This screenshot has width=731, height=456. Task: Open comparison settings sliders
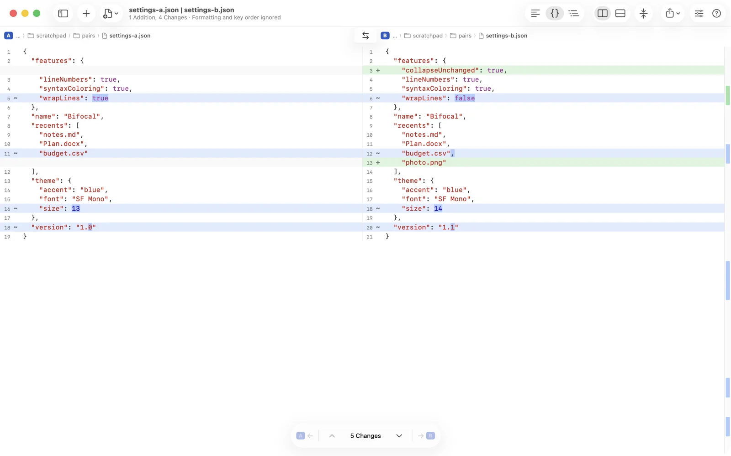click(x=699, y=13)
